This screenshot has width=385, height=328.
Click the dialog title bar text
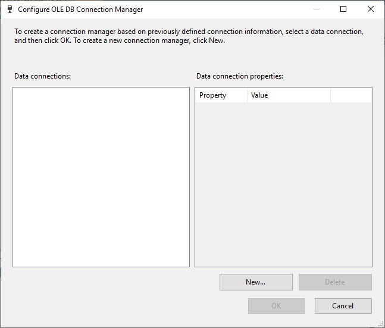point(80,10)
